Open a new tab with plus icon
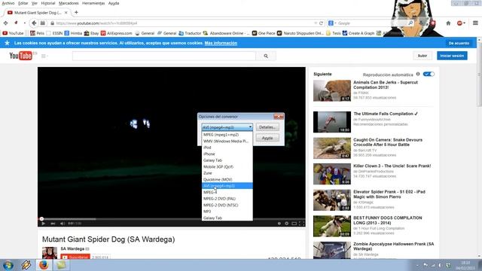 (76, 13)
